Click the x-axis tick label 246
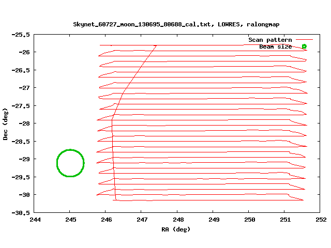 tap(107, 220)
